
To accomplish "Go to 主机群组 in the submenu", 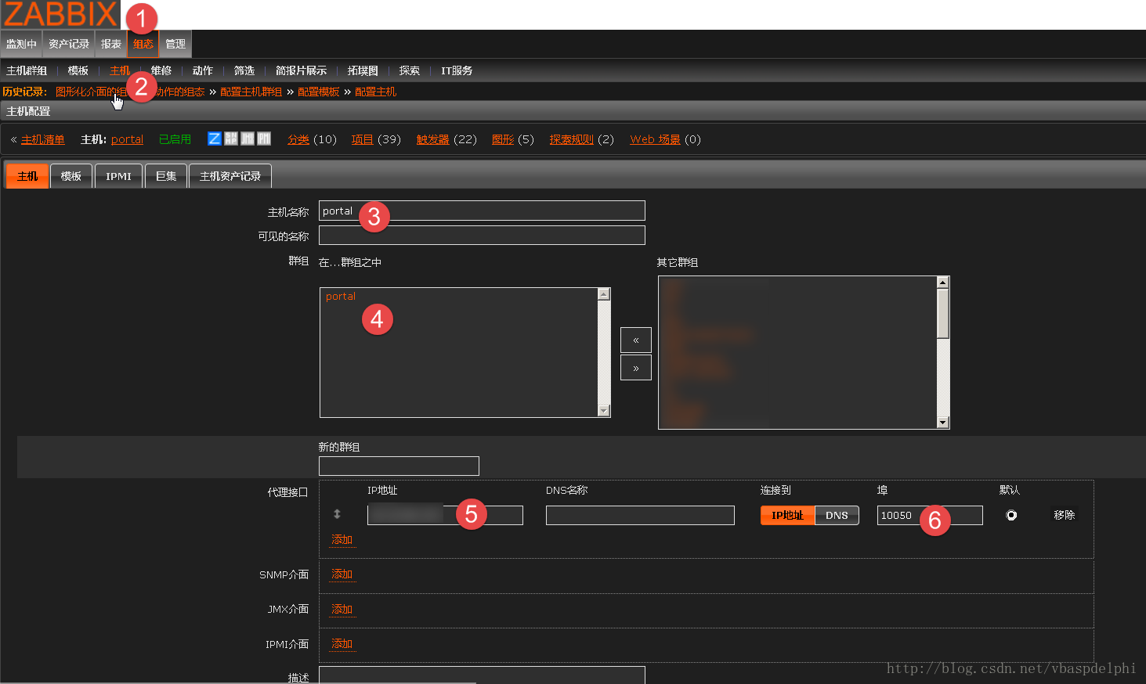I will click(27, 70).
